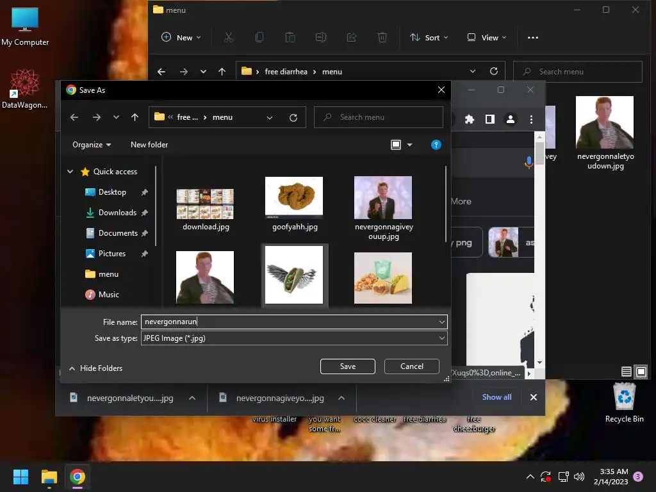Click the Rename icon in File Explorer

pos(321,38)
